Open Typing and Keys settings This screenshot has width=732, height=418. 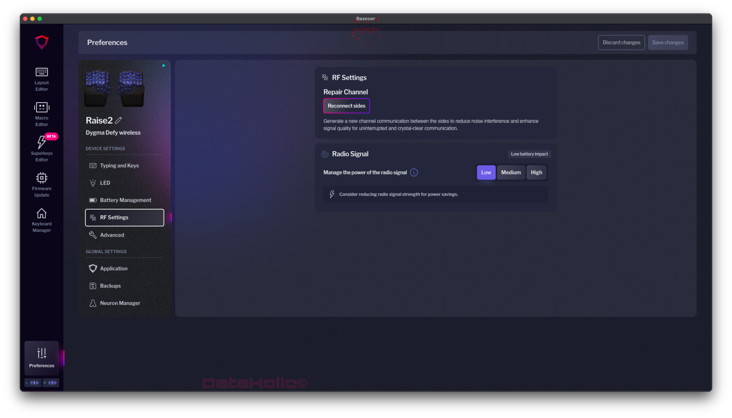point(119,166)
